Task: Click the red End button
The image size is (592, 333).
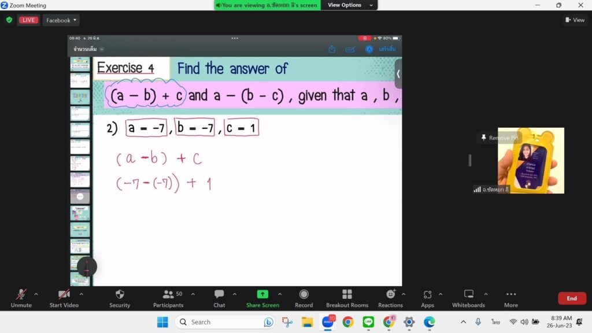Action: pos(571,298)
